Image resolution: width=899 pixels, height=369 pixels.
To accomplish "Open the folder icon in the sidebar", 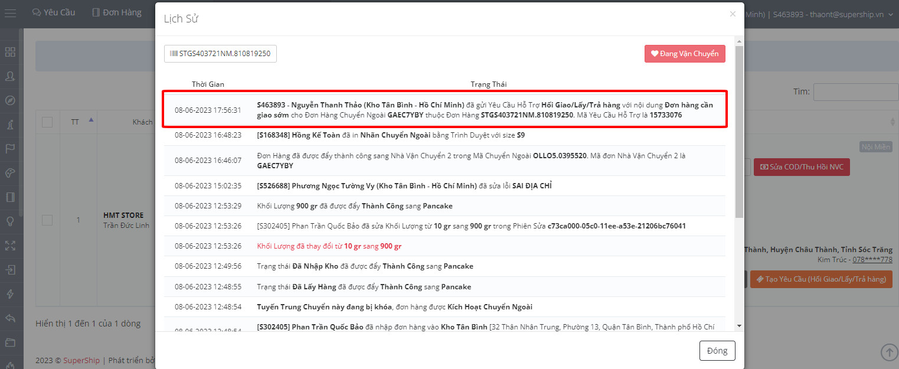I will (x=10, y=342).
